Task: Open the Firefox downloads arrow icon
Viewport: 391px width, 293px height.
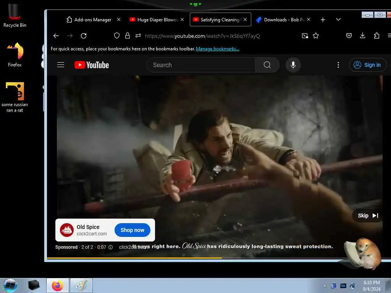Action: point(363,35)
